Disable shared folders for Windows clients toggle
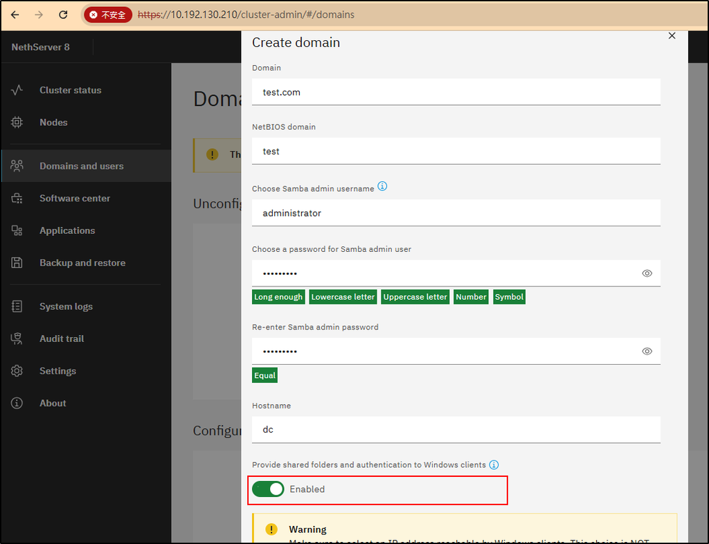The image size is (709, 544). coord(268,489)
